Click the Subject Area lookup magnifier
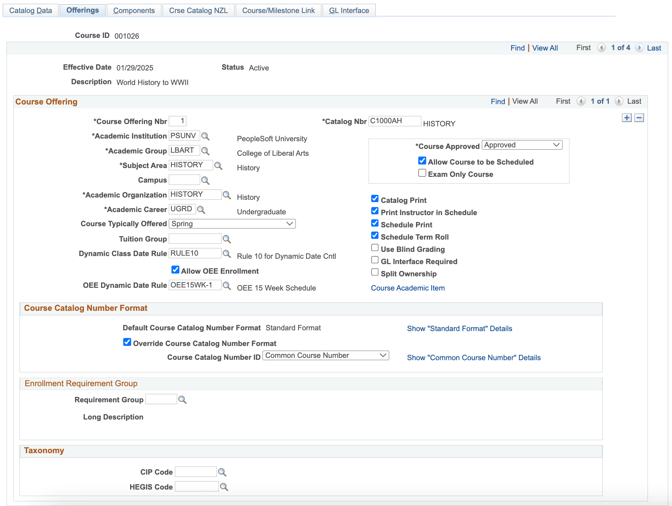Image resolution: width=672 pixels, height=506 pixels. [x=219, y=166]
